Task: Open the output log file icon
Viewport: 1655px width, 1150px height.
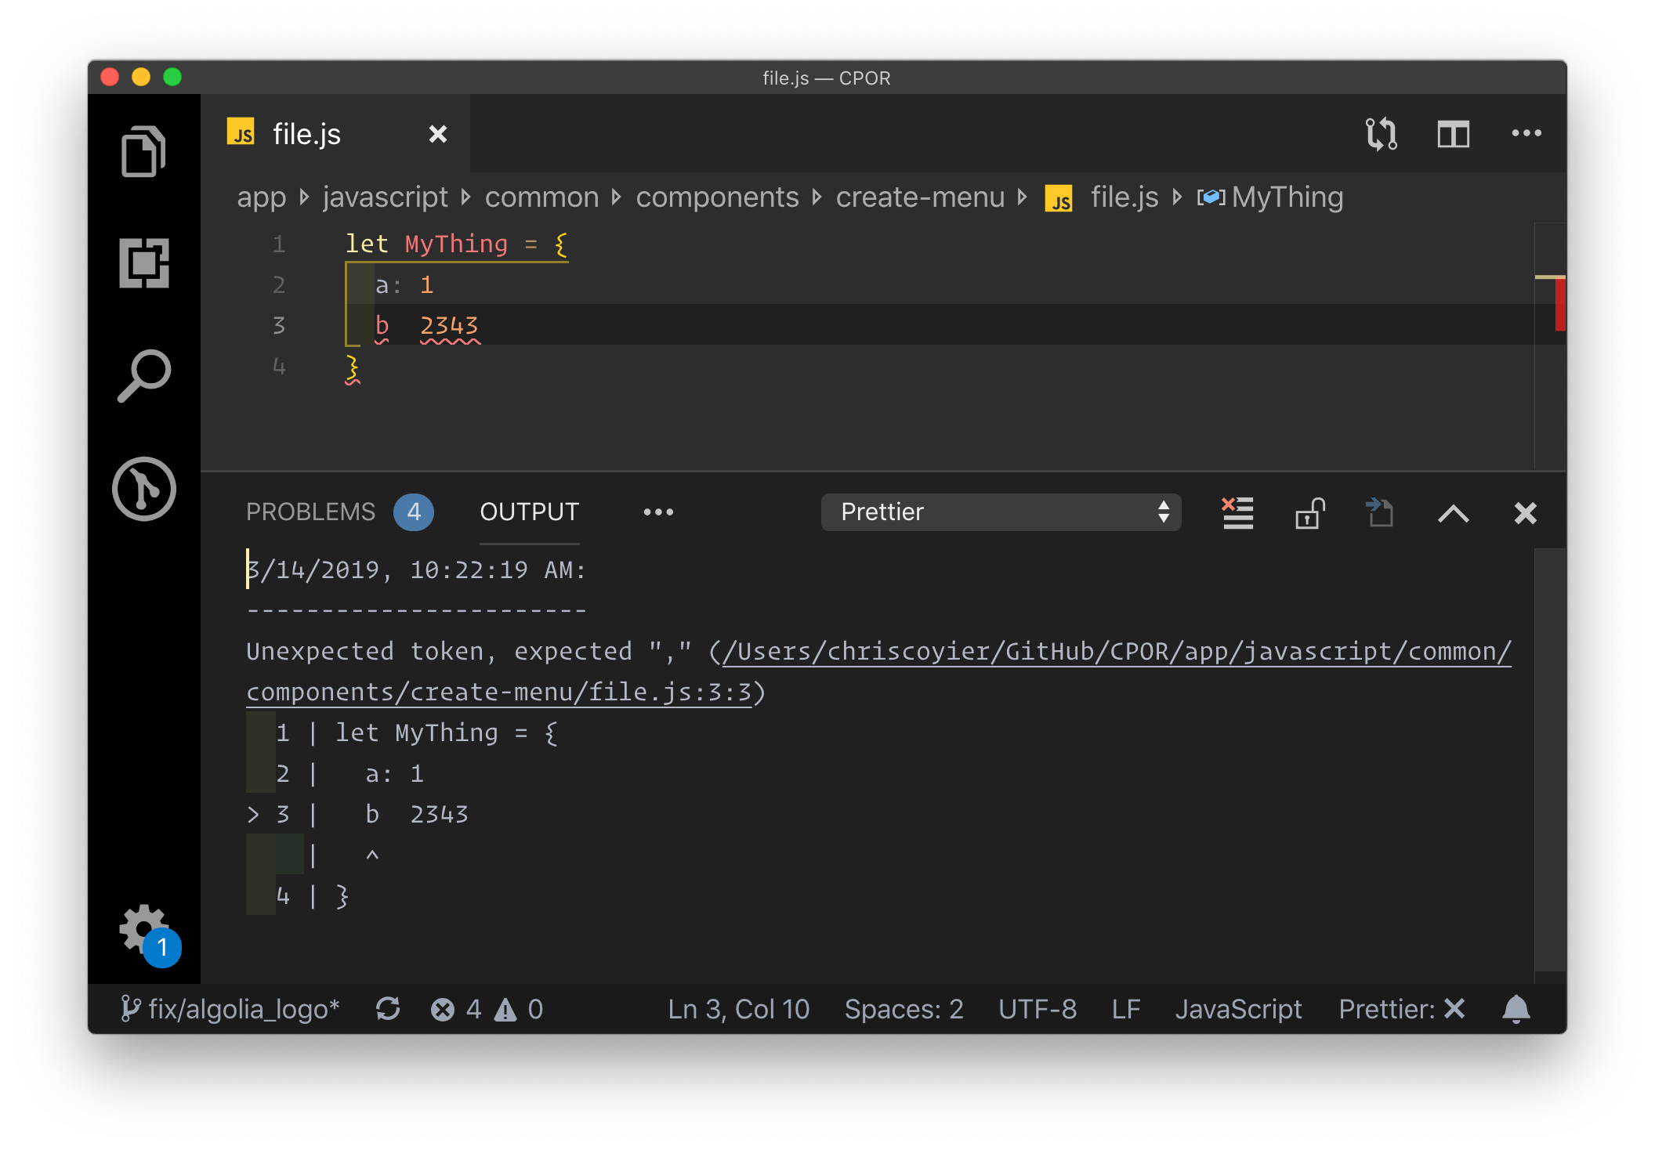Action: (x=1380, y=513)
